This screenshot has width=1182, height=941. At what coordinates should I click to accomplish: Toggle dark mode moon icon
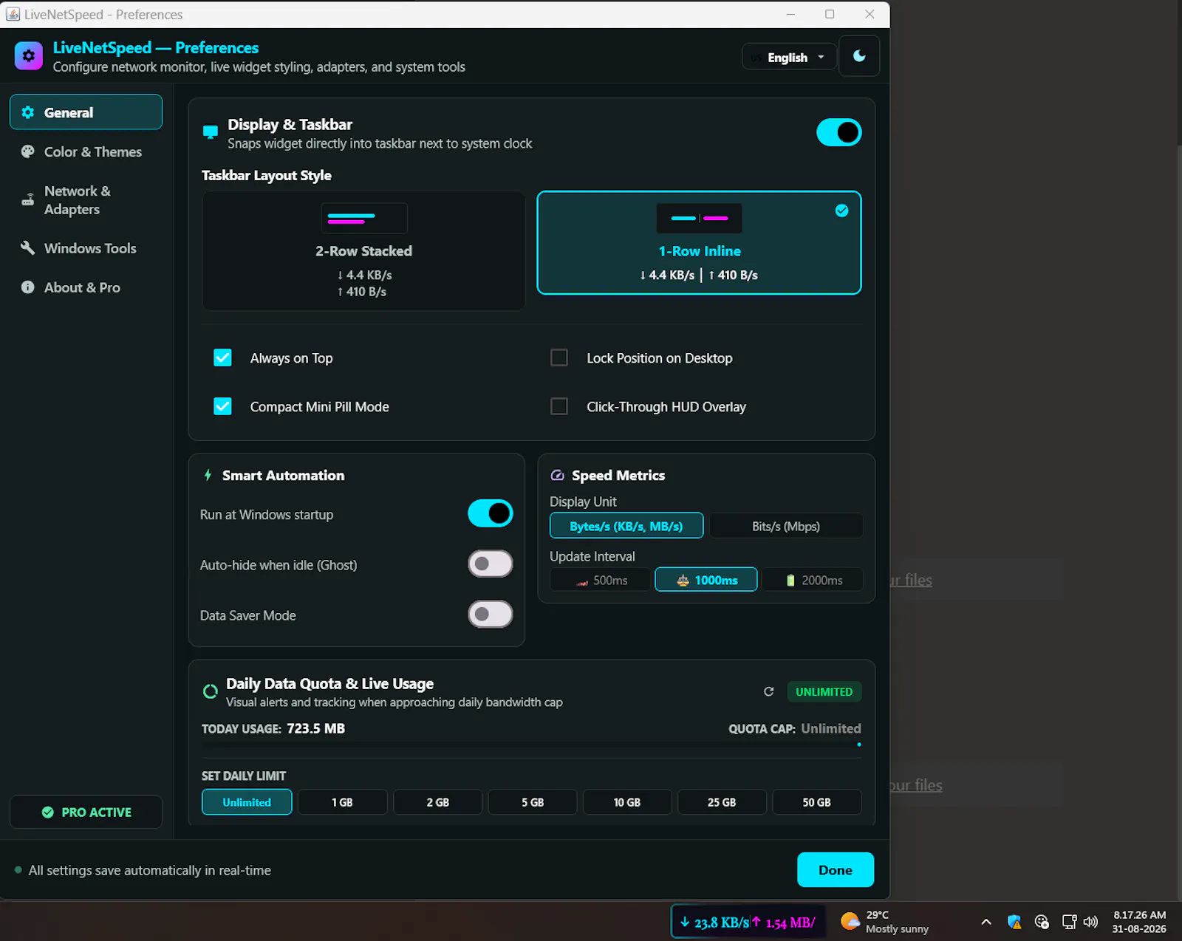859,56
